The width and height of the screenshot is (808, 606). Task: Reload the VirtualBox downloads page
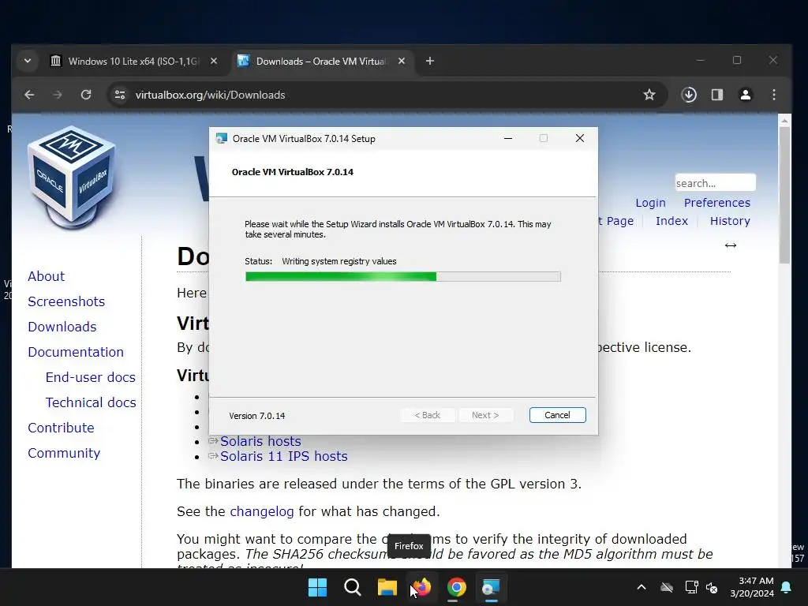click(86, 95)
